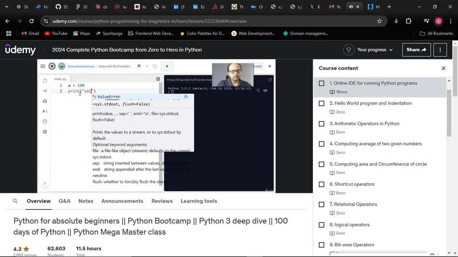Open Chrome's three-dot menu
The width and height of the screenshot is (458, 257).
pyautogui.click(x=450, y=21)
